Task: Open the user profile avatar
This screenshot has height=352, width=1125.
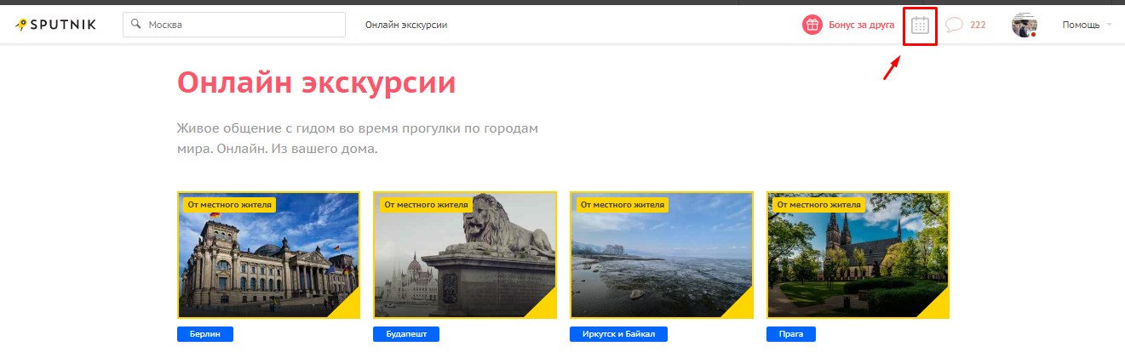Action: coord(1025,25)
